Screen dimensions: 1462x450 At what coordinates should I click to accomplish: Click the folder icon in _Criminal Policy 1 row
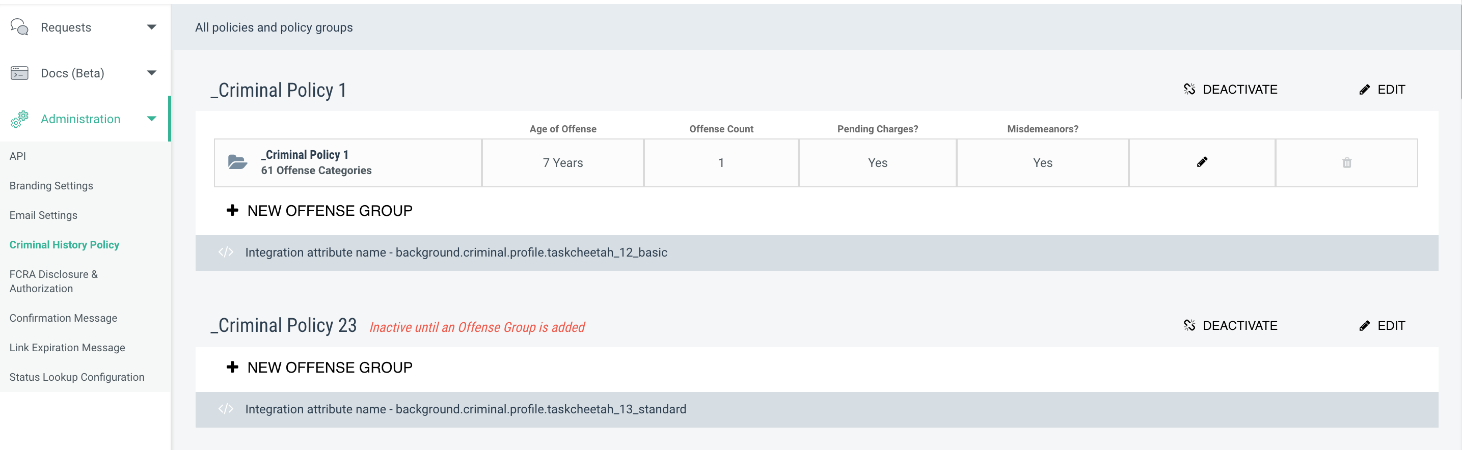237,162
